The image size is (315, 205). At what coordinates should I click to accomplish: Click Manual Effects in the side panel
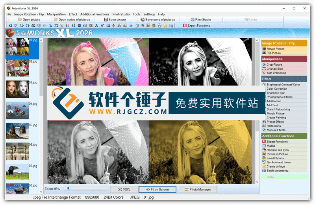pyautogui.click(x=276, y=130)
